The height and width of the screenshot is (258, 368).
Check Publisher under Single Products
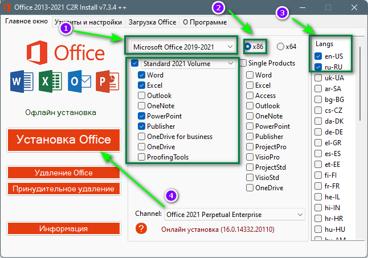(250, 137)
